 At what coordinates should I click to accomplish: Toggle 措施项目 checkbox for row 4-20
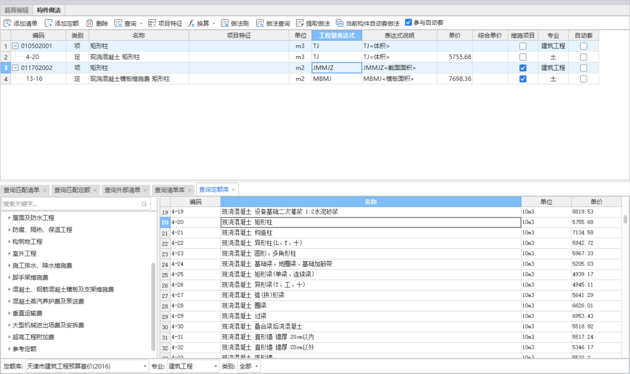click(x=523, y=57)
